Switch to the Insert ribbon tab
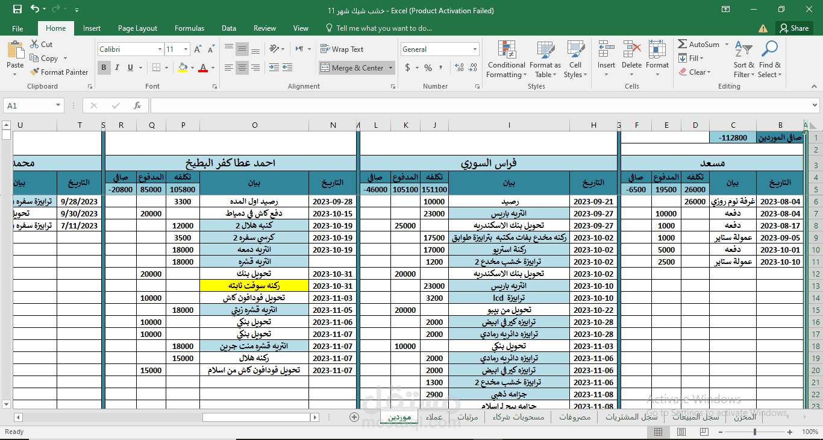This screenshot has width=823, height=440. [x=92, y=28]
